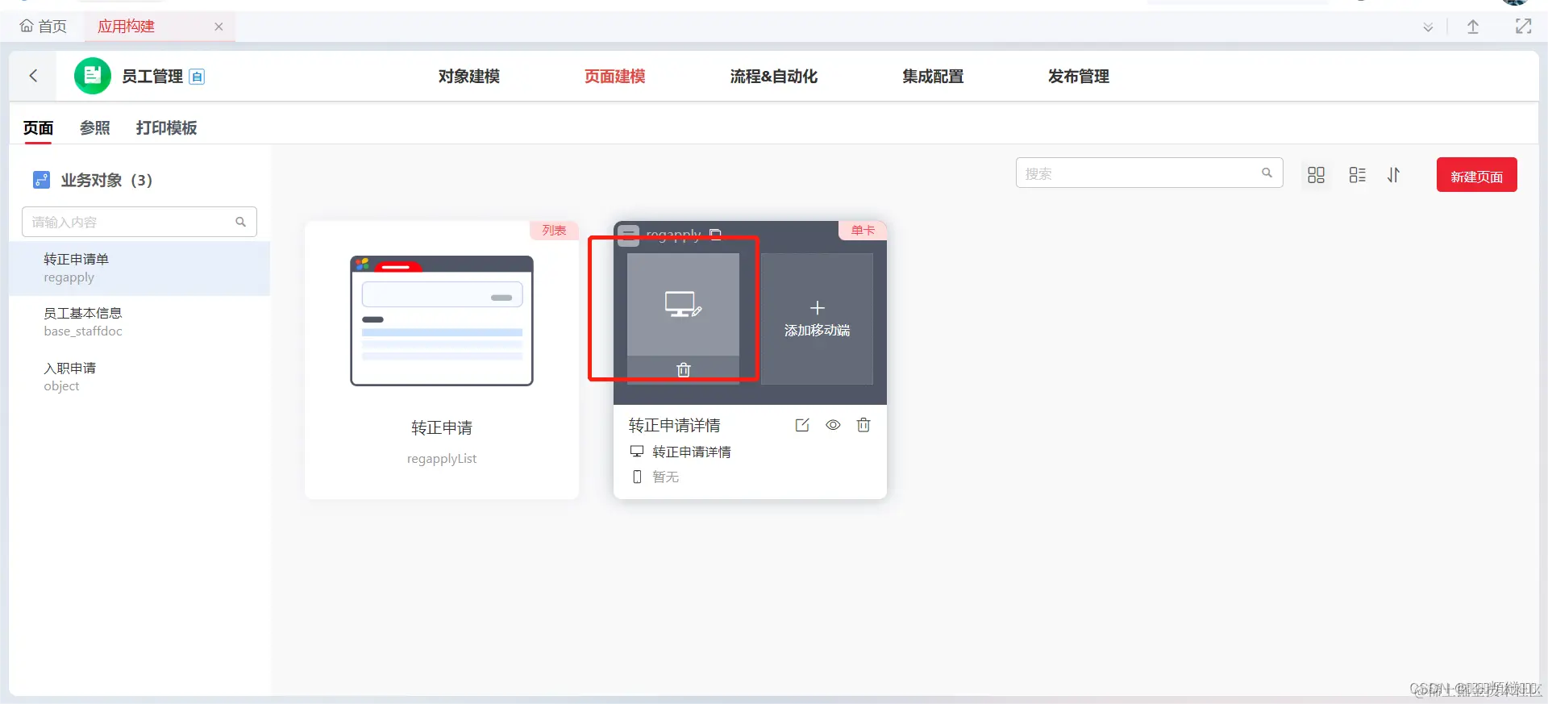The image size is (1548, 704).
Task: Click the 员工管理 app title
Action: [x=152, y=77]
